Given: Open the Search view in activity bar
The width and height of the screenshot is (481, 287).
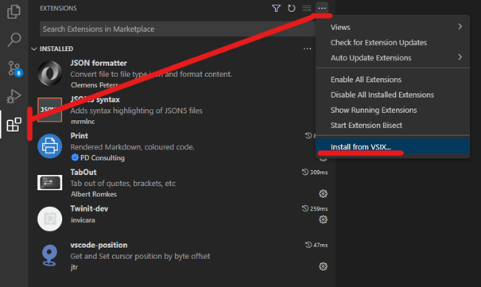Looking at the screenshot, I should tap(14, 40).
